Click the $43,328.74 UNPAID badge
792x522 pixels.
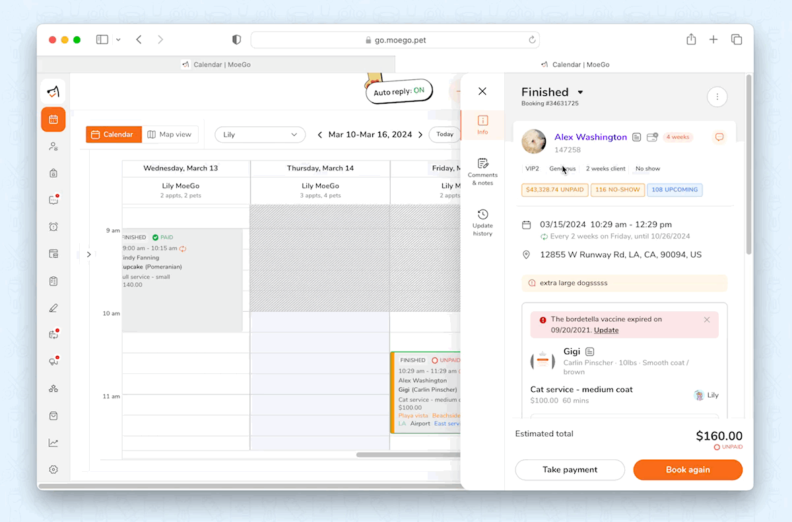(x=554, y=190)
